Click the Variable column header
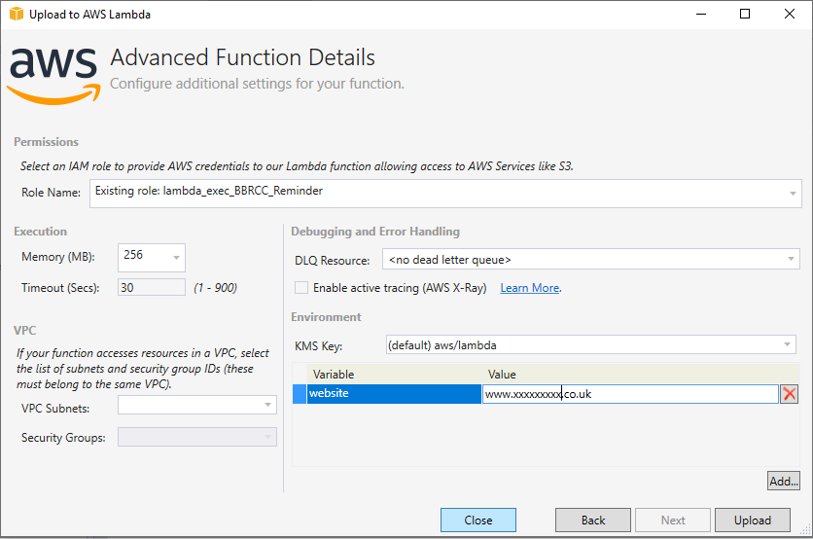 tap(394, 374)
